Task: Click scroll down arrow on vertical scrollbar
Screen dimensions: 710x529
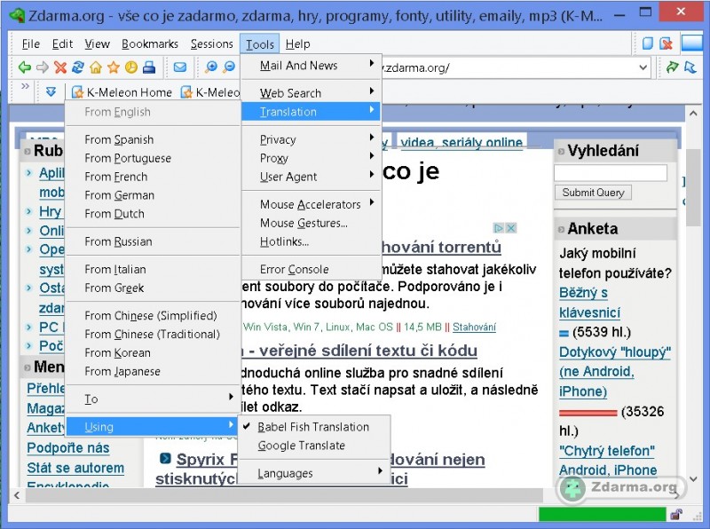Action: [x=693, y=478]
